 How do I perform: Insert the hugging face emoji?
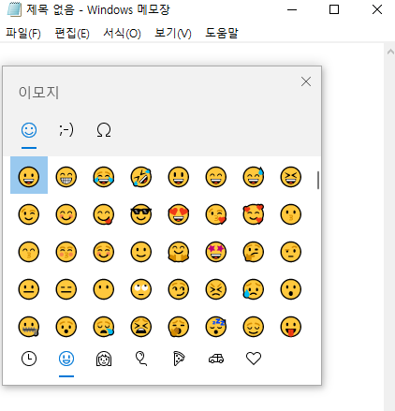(179, 252)
